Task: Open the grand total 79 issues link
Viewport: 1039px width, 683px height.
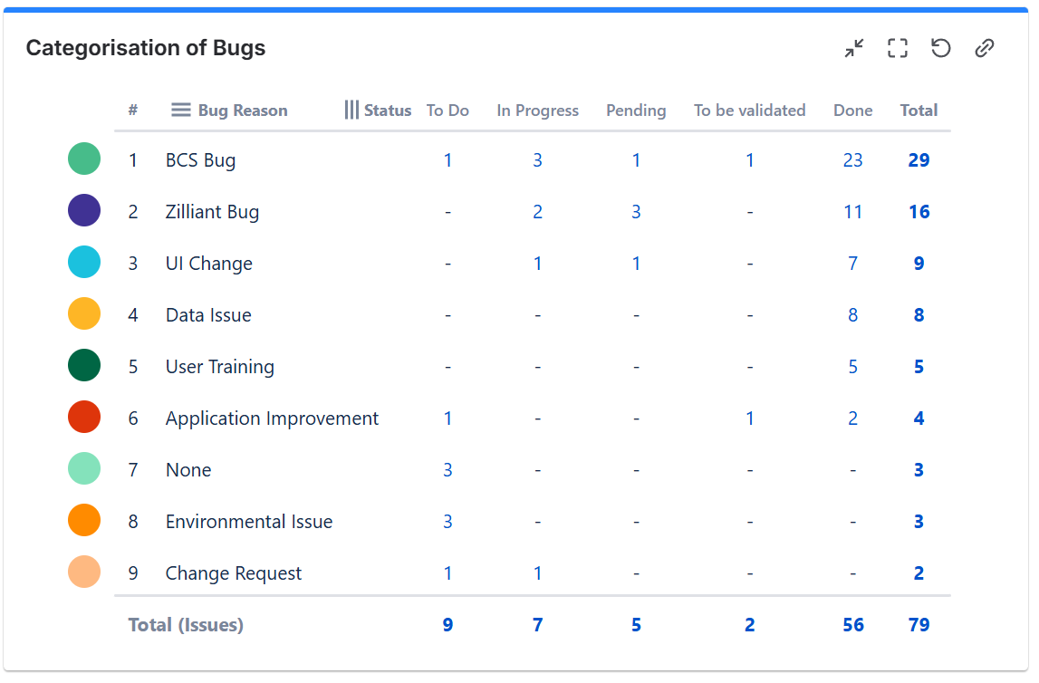Action: (x=919, y=625)
